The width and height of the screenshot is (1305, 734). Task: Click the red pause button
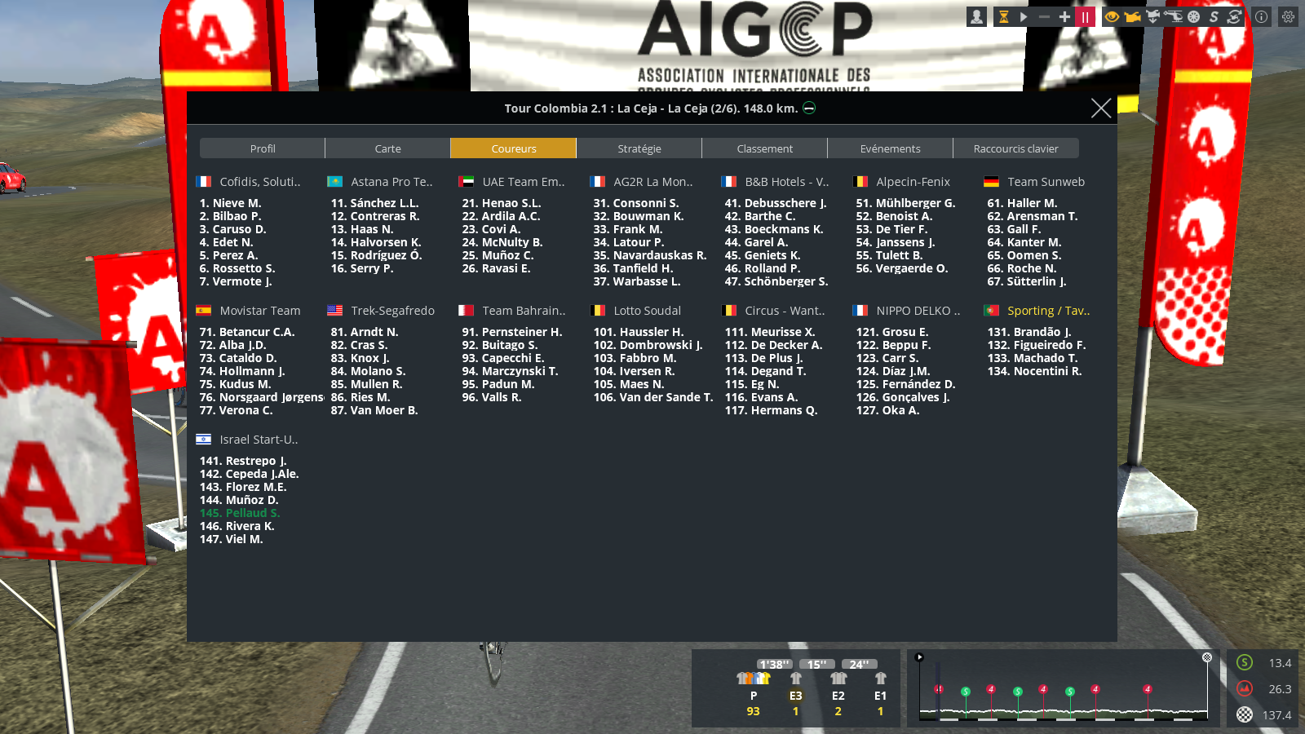[x=1085, y=16]
